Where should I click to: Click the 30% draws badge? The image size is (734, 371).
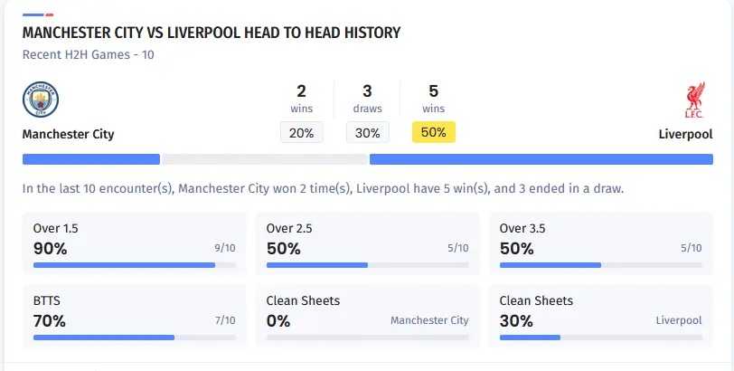click(368, 132)
